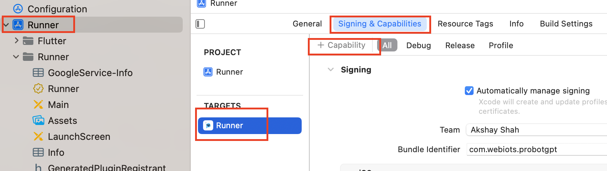Click the Runner project icon in navigator

[18, 25]
